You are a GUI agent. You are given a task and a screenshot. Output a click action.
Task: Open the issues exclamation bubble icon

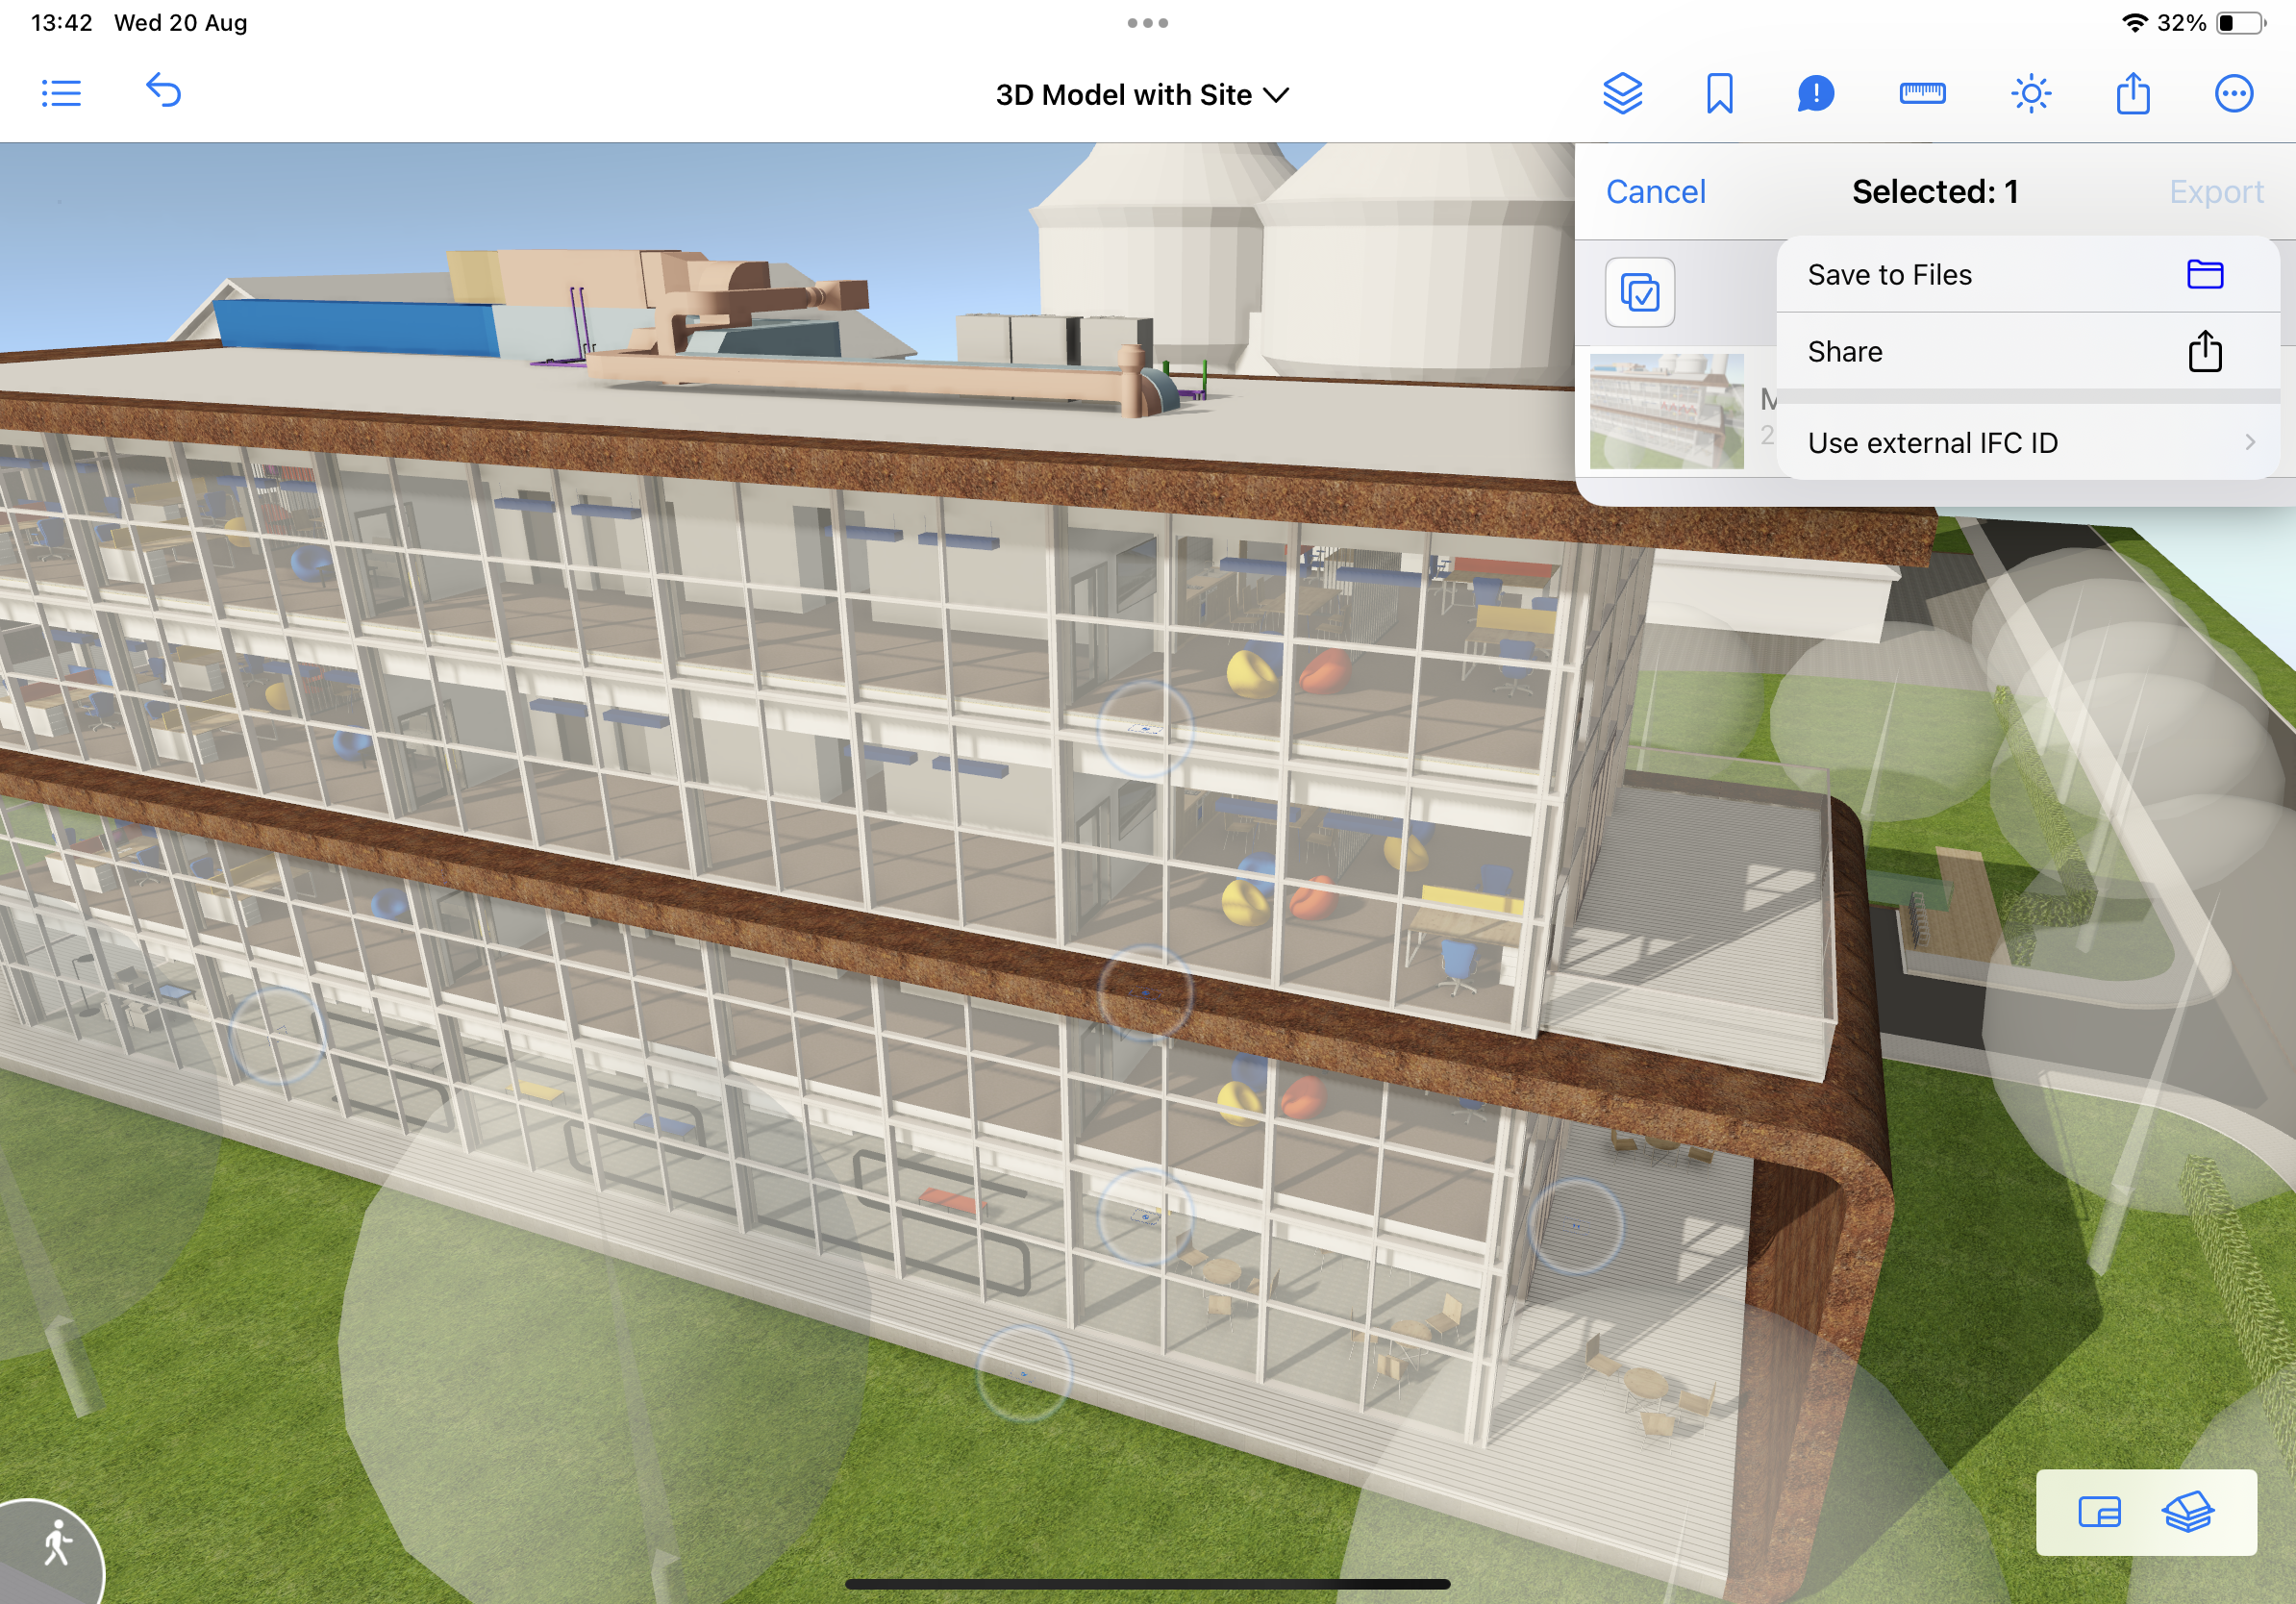point(1815,94)
